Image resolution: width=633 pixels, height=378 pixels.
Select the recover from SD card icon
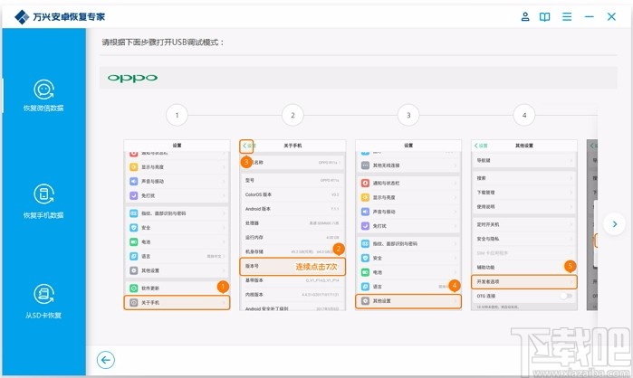click(43, 294)
